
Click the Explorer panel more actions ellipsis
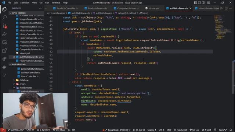click(x=40, y=8)
